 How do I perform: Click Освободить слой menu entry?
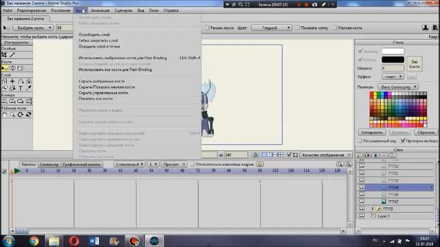[94, 35]
